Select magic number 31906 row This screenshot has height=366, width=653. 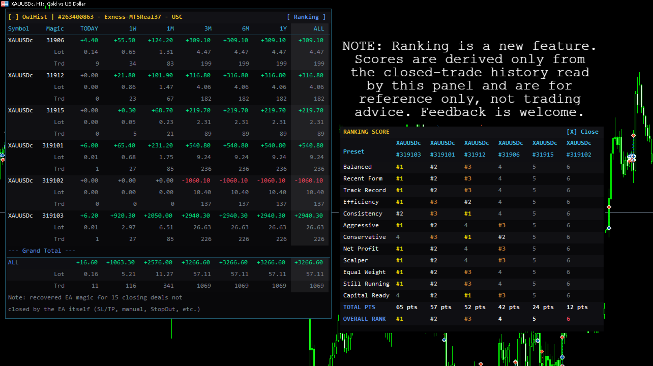pyautogui.click(x=167, y=40)
